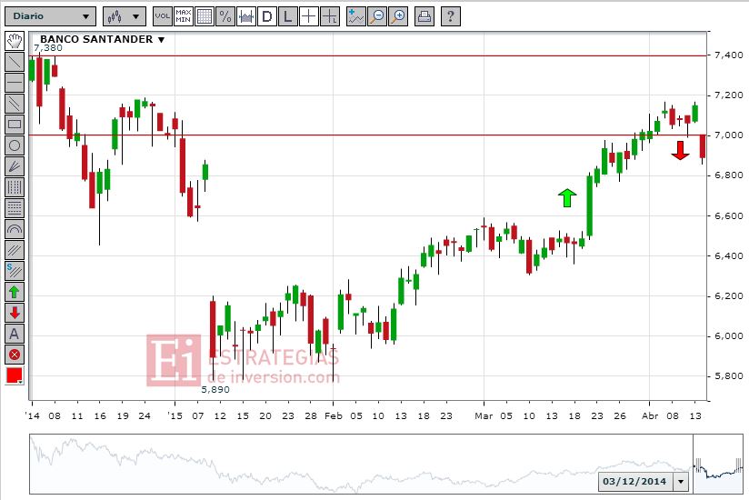Click the 7,000 price axis label

[x=728, y=135]
